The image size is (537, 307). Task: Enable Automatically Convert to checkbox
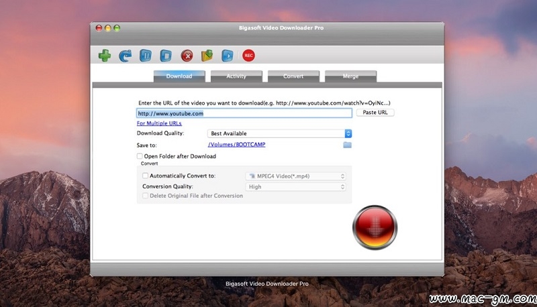[145, 176]
